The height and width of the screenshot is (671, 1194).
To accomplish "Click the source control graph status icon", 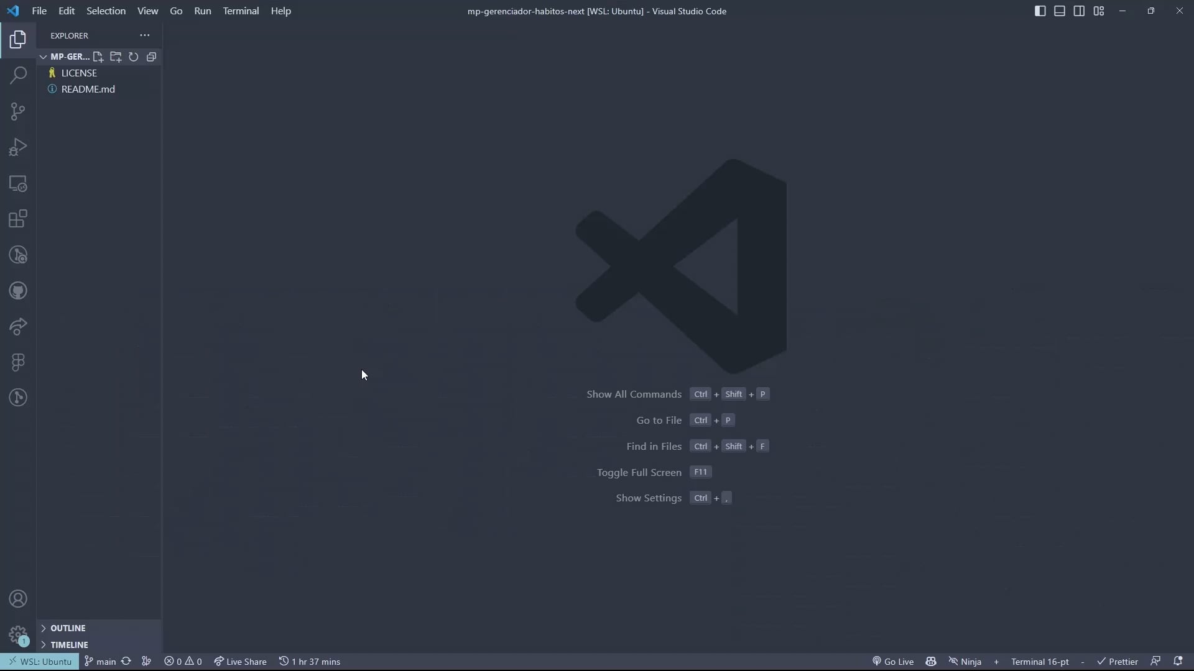I will (147, 661).
